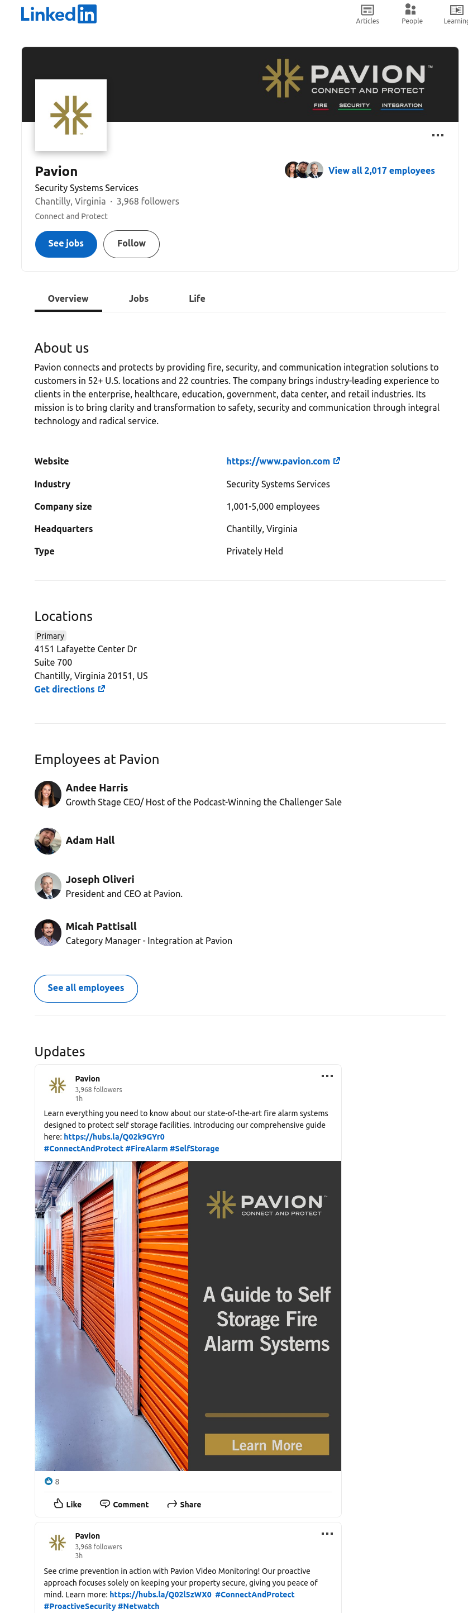Screen dimensions: 468x1613
Task: Visit the pavion.com website link
Action: click(x=283, y=461)
